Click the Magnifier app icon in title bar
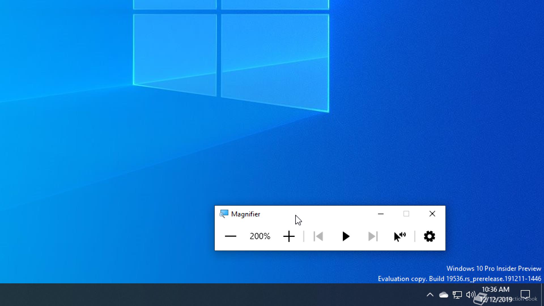544x306 pixels. point(224,214)
